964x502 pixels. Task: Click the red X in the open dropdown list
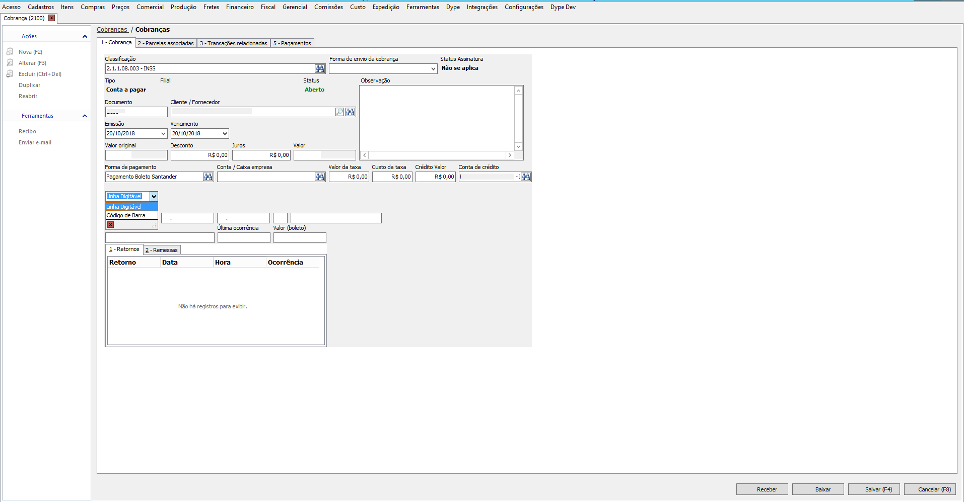click(x=110, y=224)
